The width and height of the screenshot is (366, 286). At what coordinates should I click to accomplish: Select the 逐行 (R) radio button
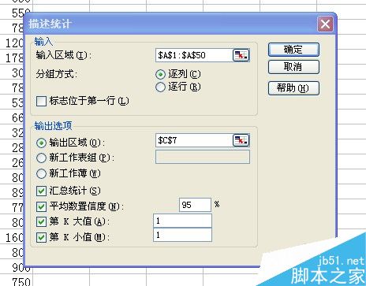tap(160, 87)
